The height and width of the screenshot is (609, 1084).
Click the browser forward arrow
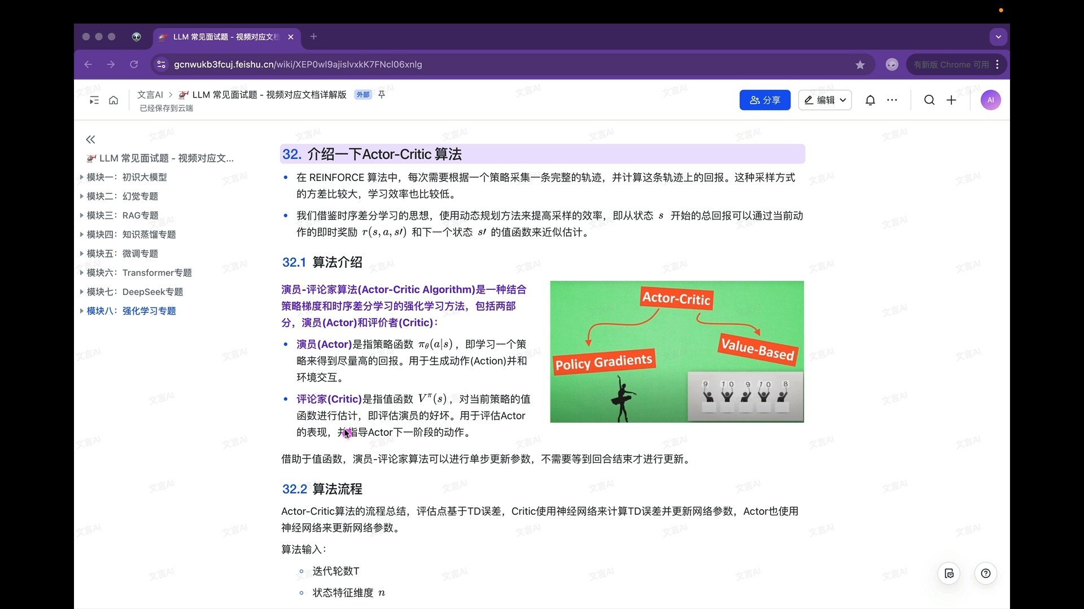pos(111,64)
